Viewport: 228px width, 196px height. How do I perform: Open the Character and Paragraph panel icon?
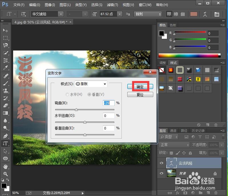[x=217, y=14]
